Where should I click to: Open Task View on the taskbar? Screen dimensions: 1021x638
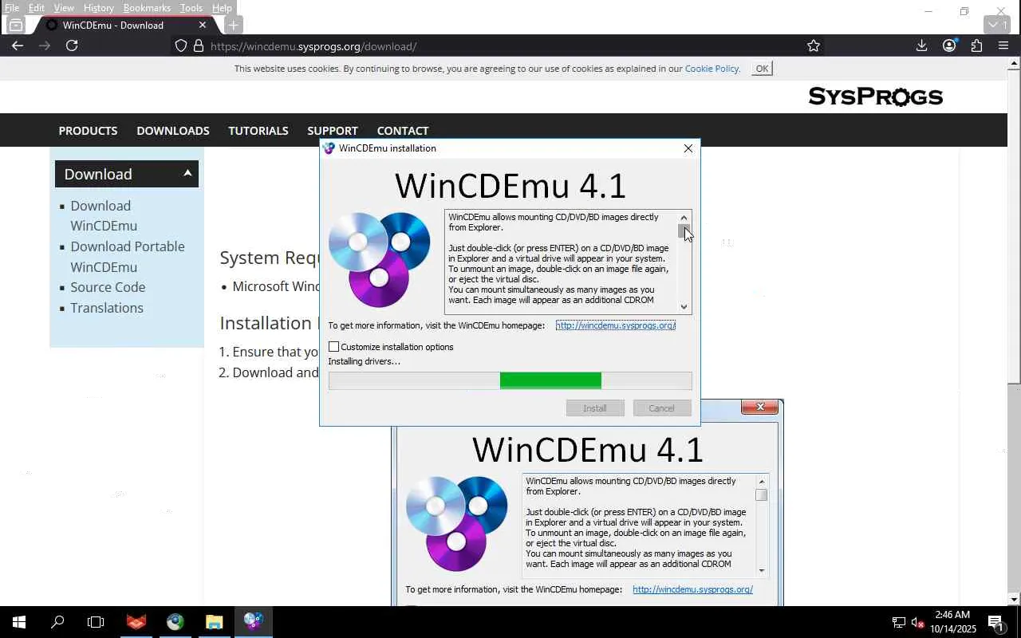point(96,622)
